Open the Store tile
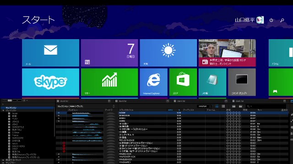Screen dimensions: 293x164 [183, 82]
